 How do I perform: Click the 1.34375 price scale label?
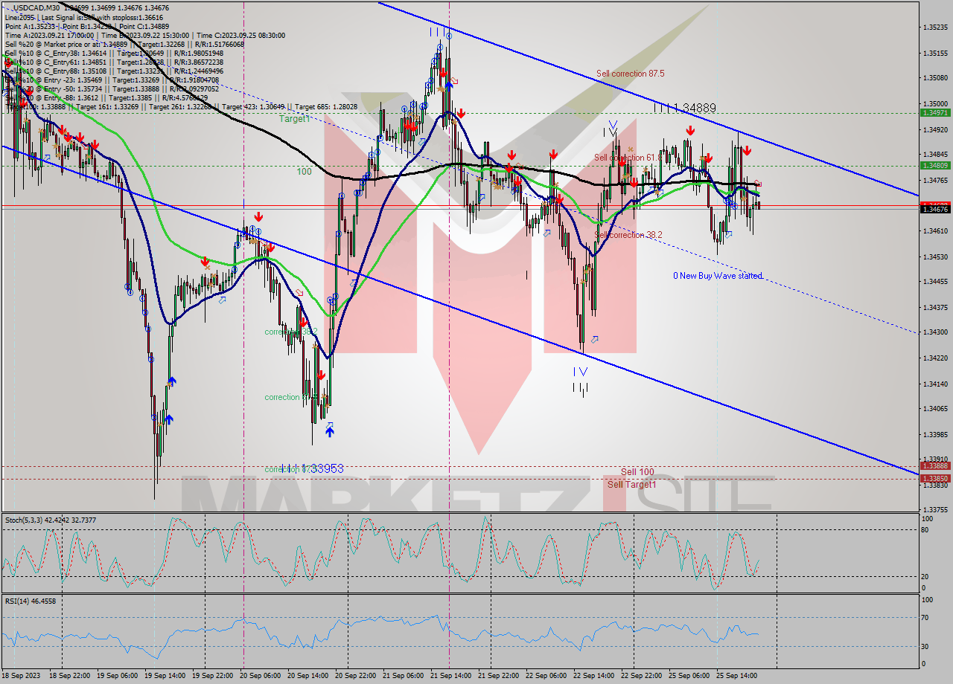coord(935,307)
